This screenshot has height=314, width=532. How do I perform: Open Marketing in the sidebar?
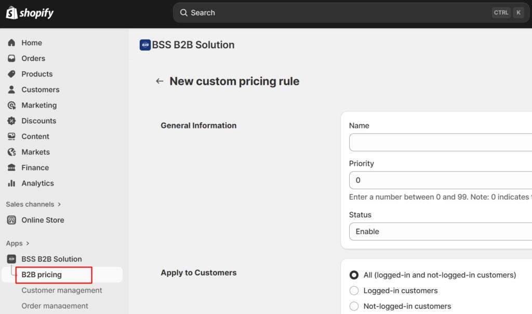(x=39, y=105)
